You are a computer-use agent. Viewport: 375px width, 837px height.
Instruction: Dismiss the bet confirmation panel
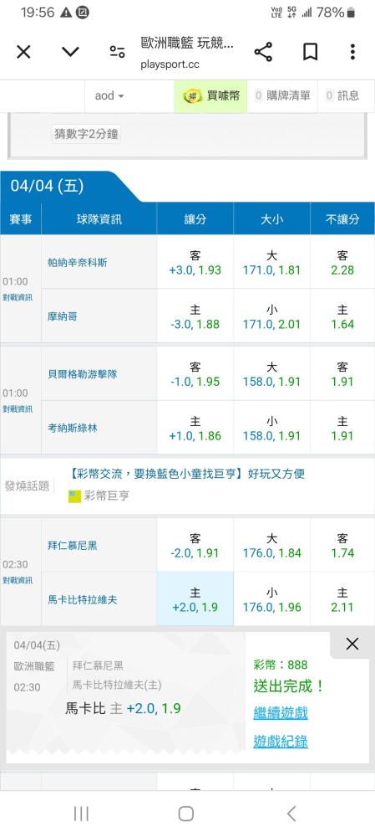point(352,644)
